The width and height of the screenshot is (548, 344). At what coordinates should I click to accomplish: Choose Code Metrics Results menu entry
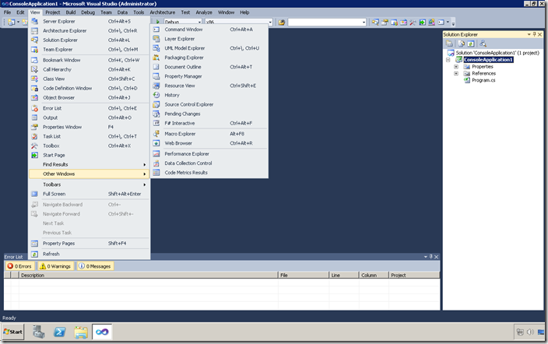186,173
